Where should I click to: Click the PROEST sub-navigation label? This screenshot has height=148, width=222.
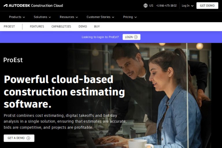9,27
